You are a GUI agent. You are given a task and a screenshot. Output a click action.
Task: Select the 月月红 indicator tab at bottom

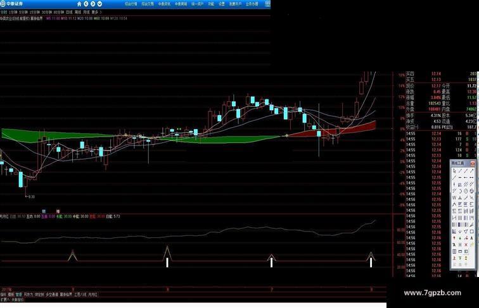click(x=93, y=295)
